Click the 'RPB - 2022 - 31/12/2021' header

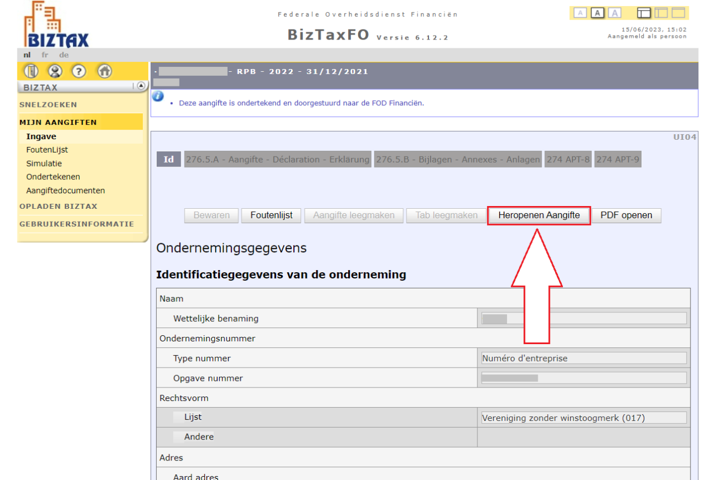[302, 71]
